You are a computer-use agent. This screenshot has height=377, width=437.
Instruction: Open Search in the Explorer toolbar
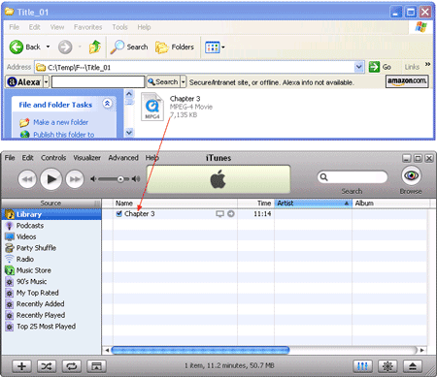coord(129,47)
